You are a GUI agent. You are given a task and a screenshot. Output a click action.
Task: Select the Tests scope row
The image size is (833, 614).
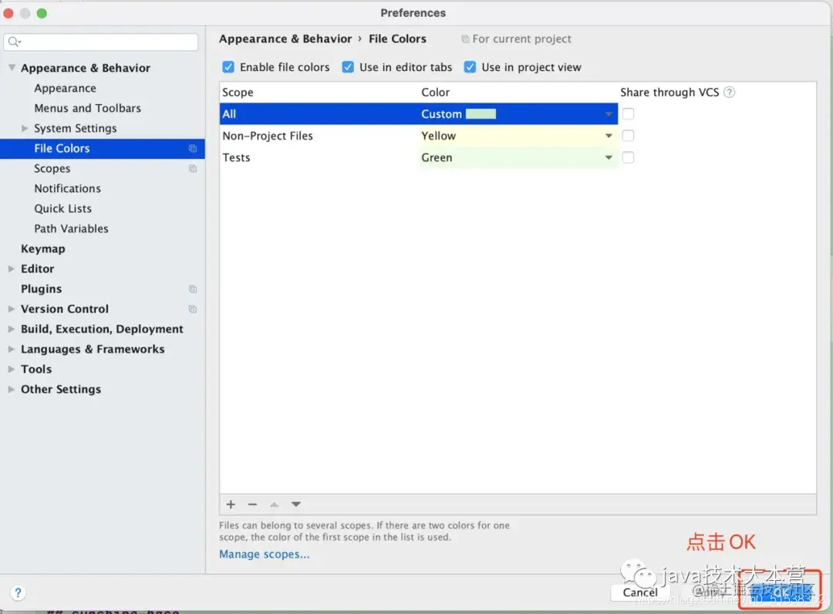point(419,157)
